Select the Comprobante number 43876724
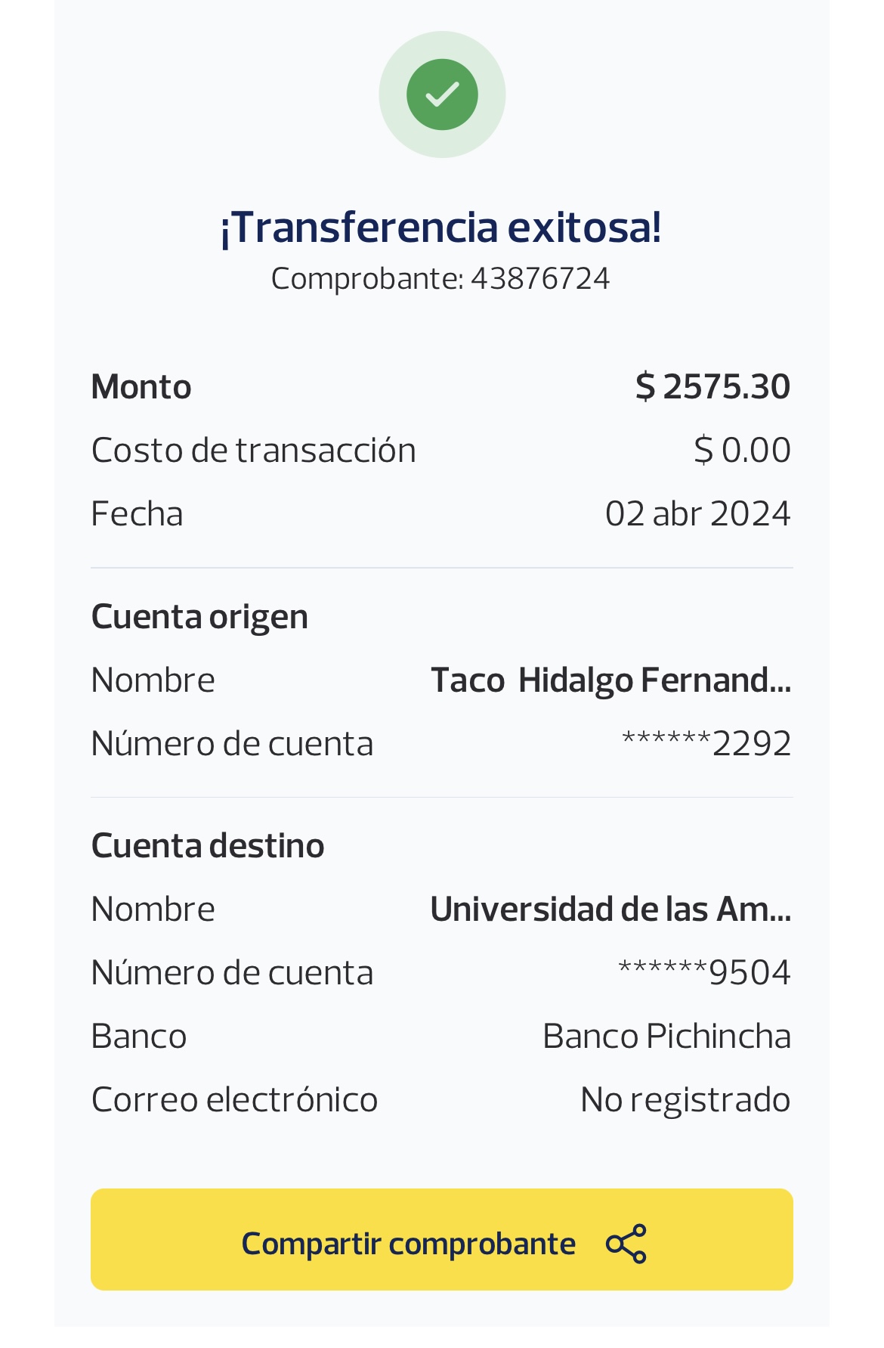Viewport: 884px width, 1348px height. pyautogui.click(x=539, y=278)
